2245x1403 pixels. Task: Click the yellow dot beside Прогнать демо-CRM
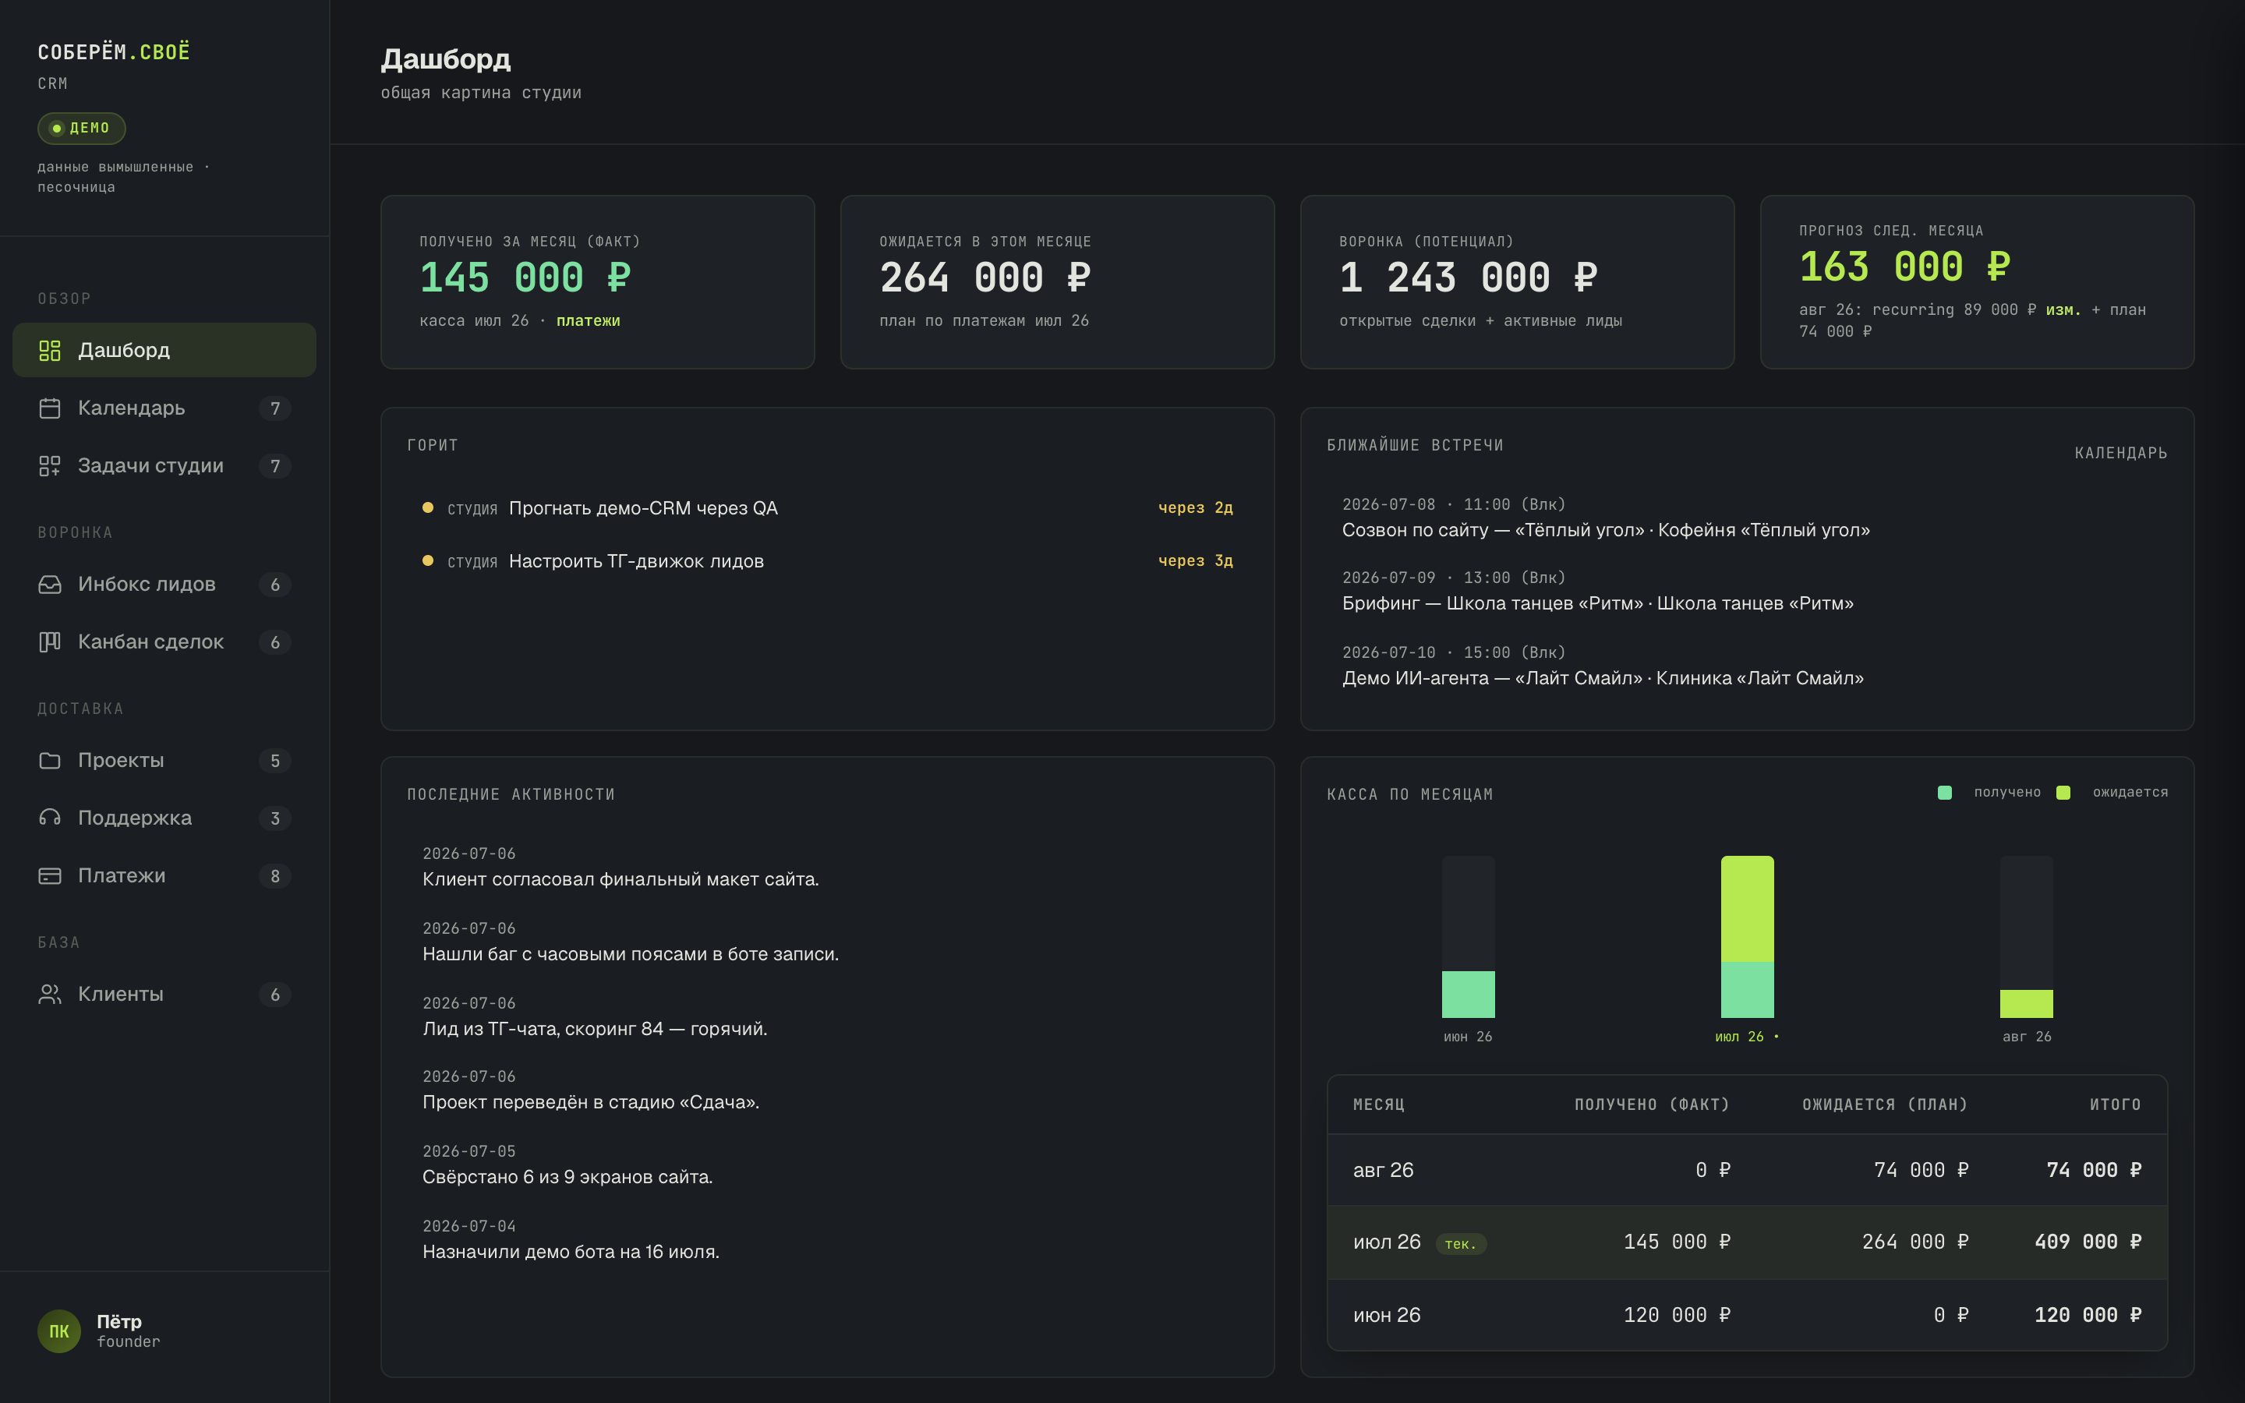tap(428, 507)
